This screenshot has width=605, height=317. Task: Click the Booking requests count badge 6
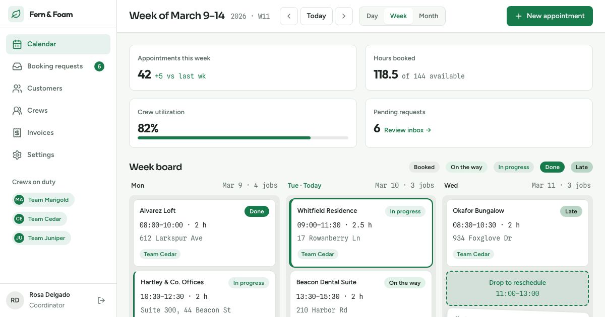[99, 66]
